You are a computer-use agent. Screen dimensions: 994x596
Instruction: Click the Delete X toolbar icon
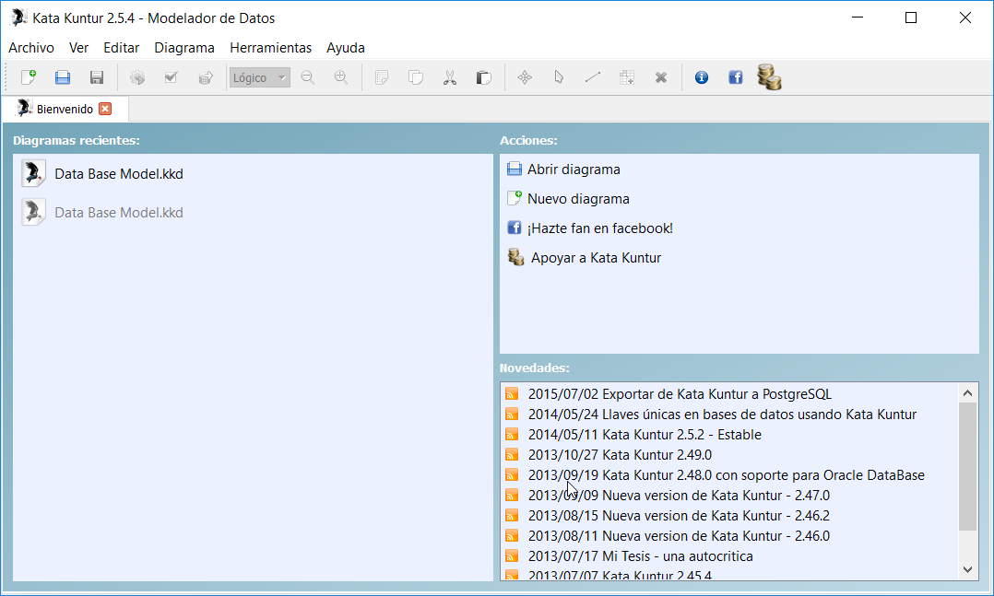(661, 77)
